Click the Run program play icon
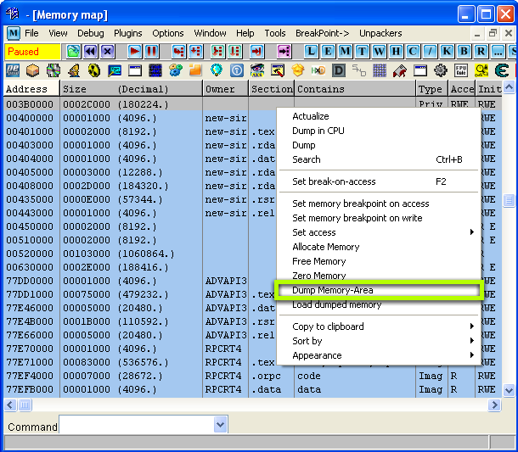This screenshot has width=518, height=452. click(134, 52)
